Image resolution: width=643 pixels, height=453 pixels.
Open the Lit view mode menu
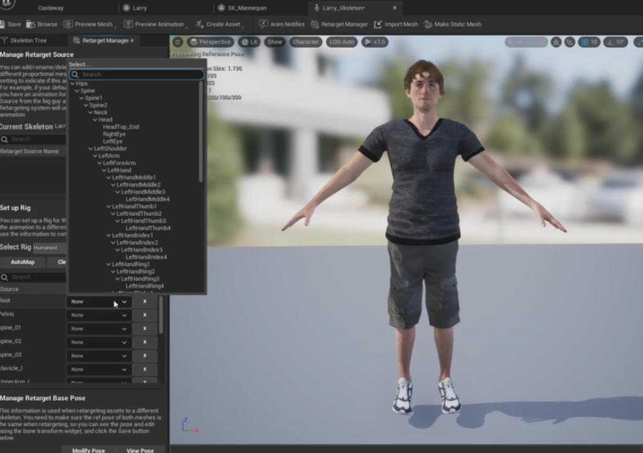(x=249, y=42)
